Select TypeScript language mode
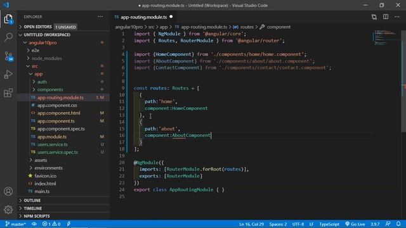Screen dimensions: 406x228 pyautogui.click(x=329, y=224)
